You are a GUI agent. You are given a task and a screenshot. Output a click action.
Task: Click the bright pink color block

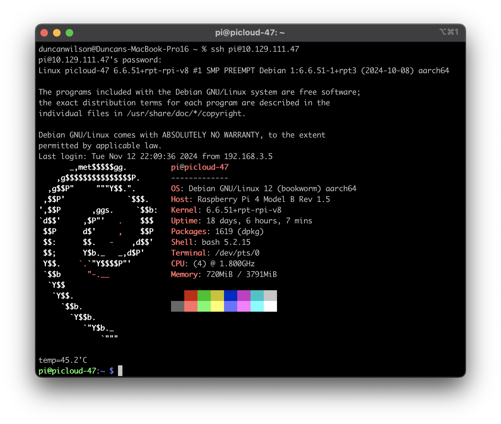pos(244,306)
